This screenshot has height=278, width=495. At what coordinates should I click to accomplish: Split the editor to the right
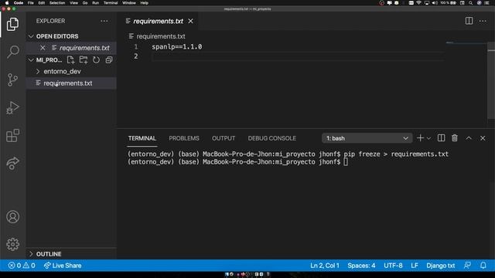(x=469, y=21)
